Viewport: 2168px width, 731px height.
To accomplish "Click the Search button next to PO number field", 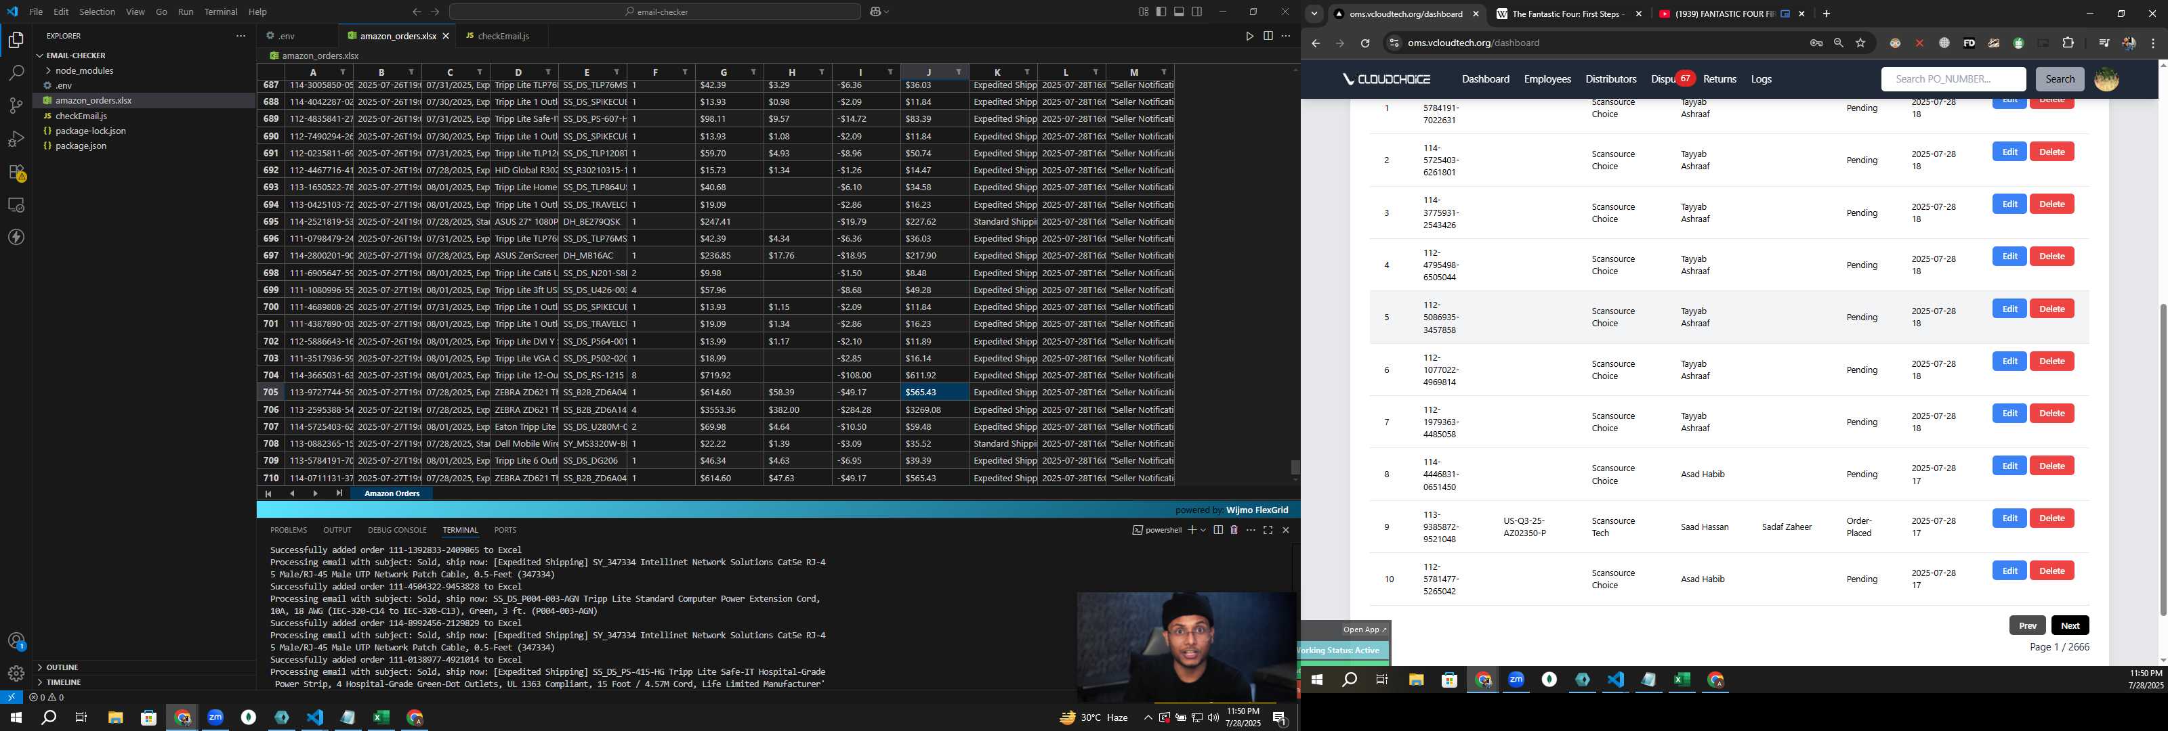I will pyautogui.click(x=2060, y=79).
